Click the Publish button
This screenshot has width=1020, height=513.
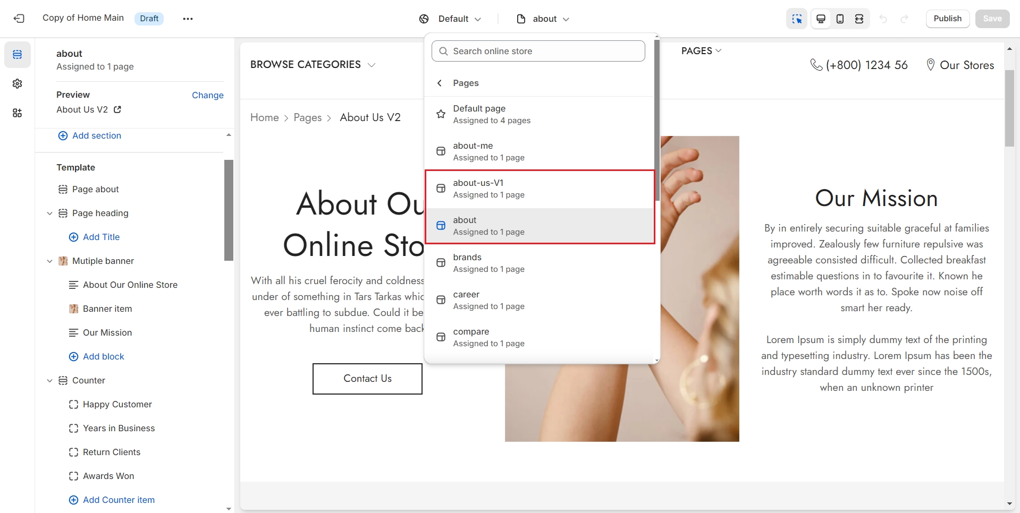(x=947, y=19)
